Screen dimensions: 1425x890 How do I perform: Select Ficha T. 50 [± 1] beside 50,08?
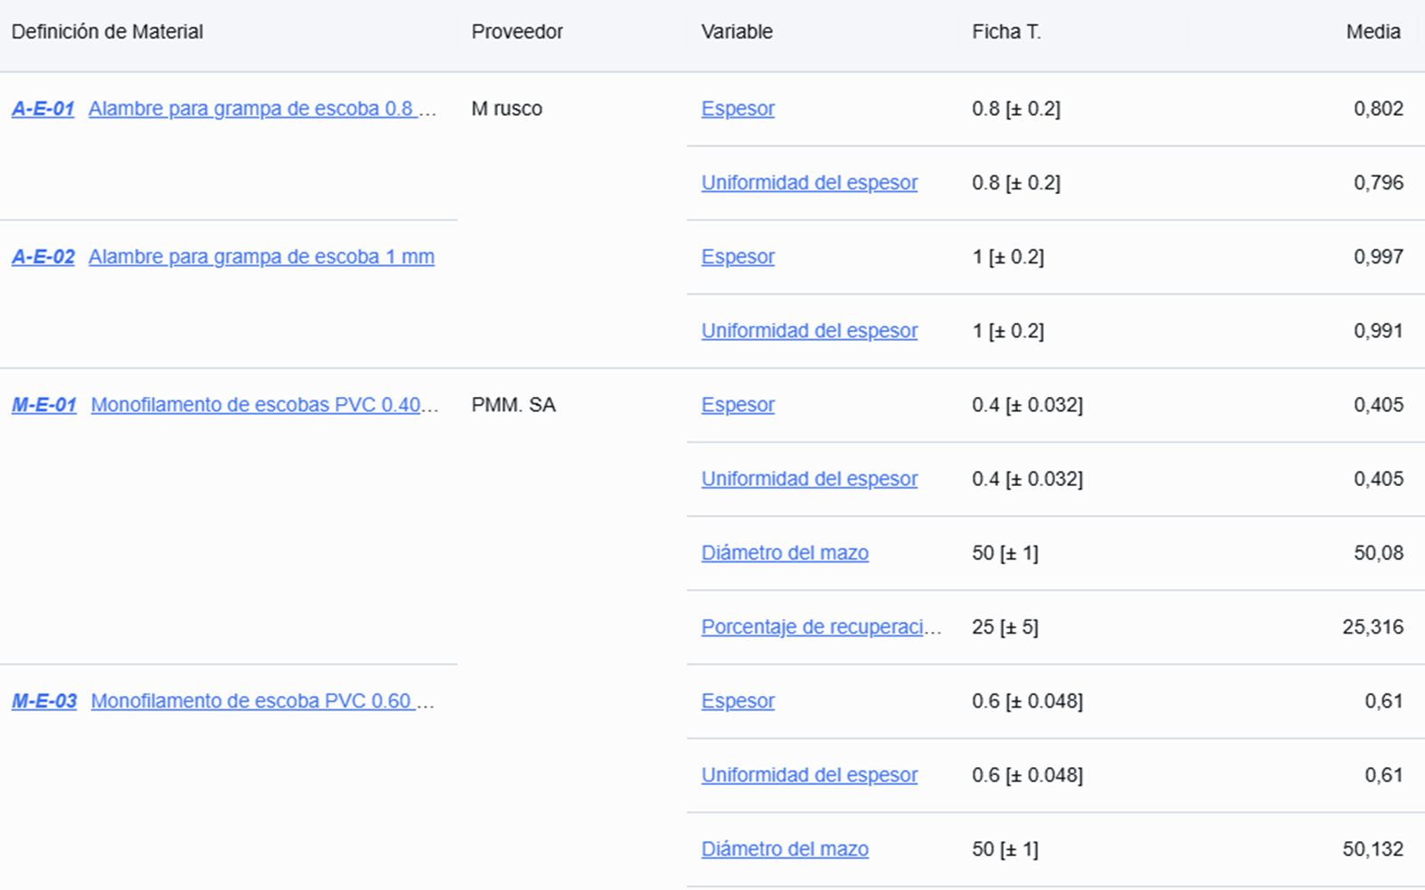coord(1005,553)
